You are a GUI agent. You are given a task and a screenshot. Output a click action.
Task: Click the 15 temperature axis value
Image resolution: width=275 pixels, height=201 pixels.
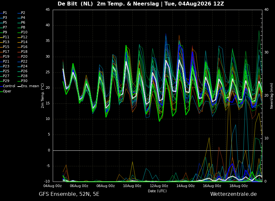point(48,103)
